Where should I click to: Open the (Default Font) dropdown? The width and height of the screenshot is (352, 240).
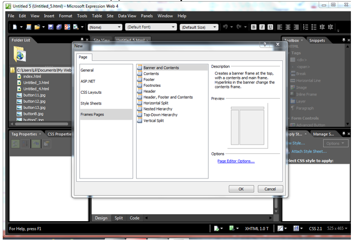click(x=151, y=27)
